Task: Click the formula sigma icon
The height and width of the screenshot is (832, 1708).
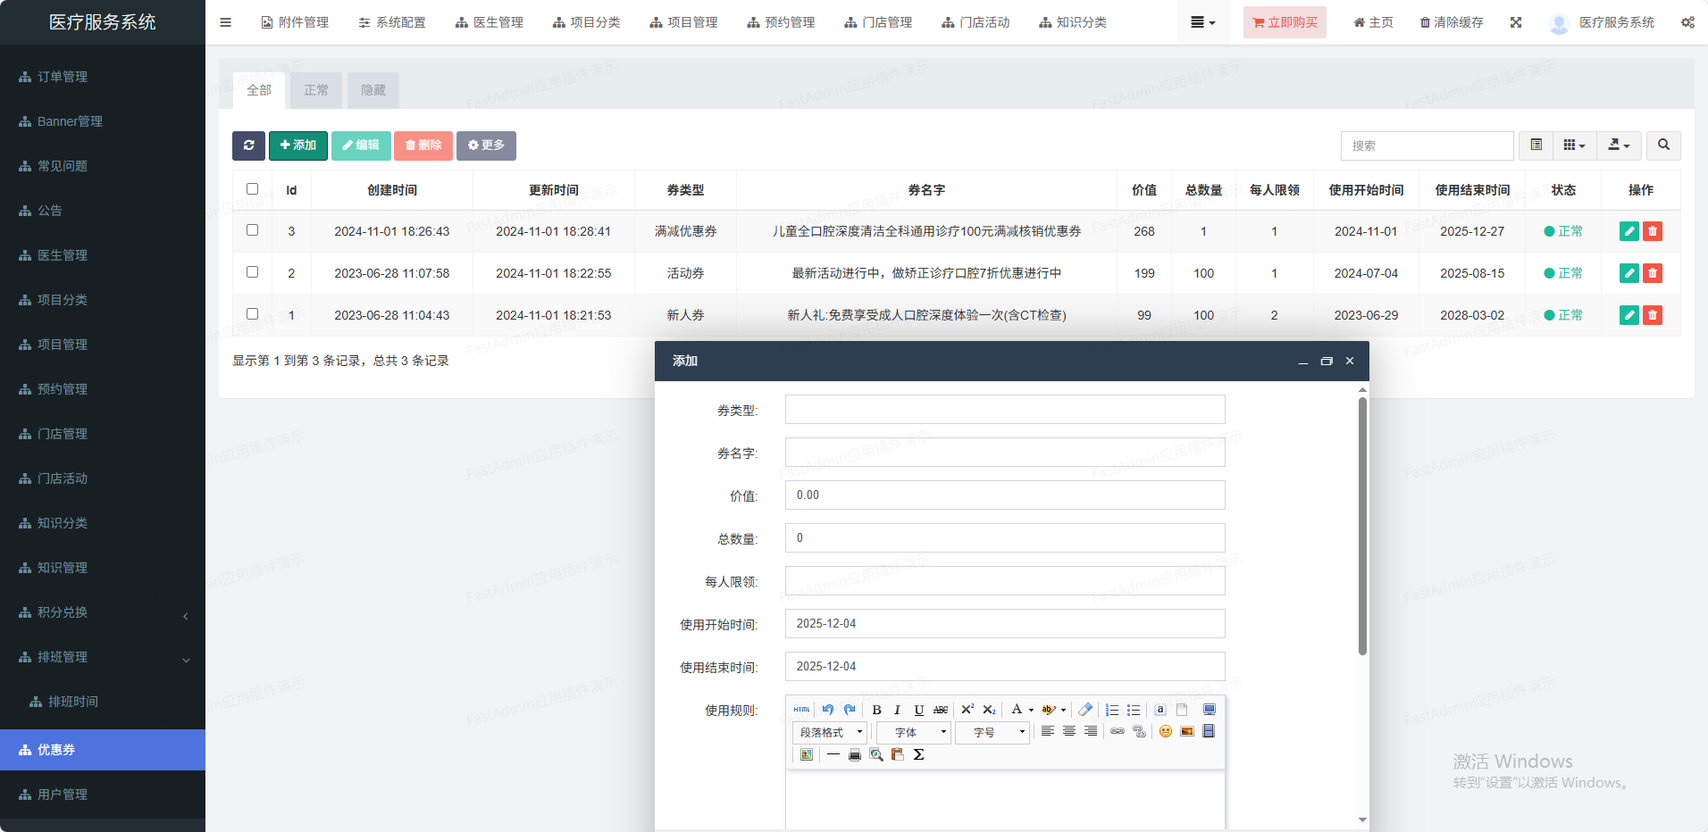Action: 918,755
